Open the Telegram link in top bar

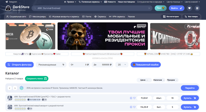pos(11,2)
